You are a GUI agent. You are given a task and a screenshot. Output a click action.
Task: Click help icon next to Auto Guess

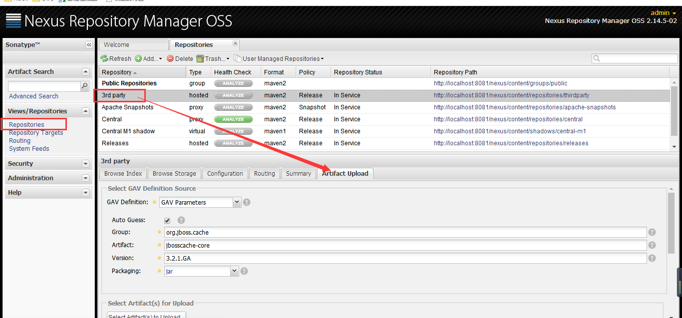[181, 220]
